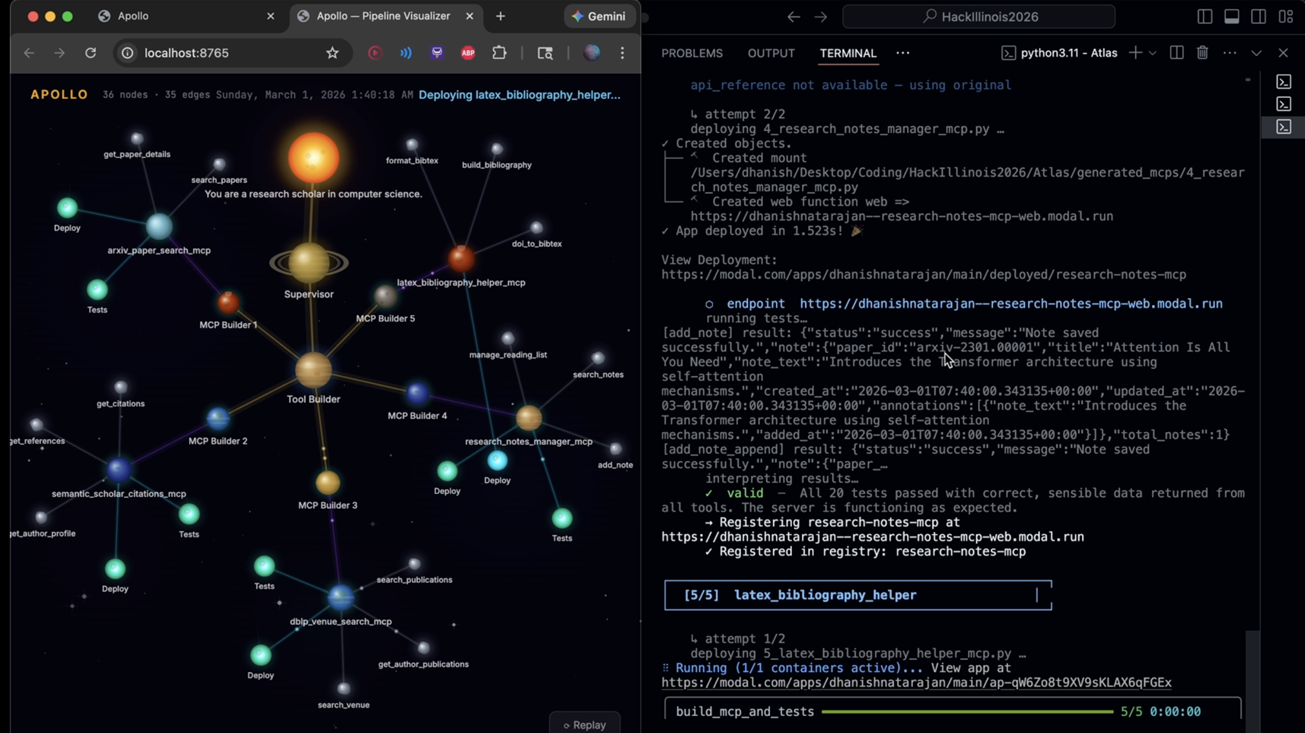Screen dimensions: 1305x733
Task: Open more panel tabs ellipsis
Action: tap(903, 53)
